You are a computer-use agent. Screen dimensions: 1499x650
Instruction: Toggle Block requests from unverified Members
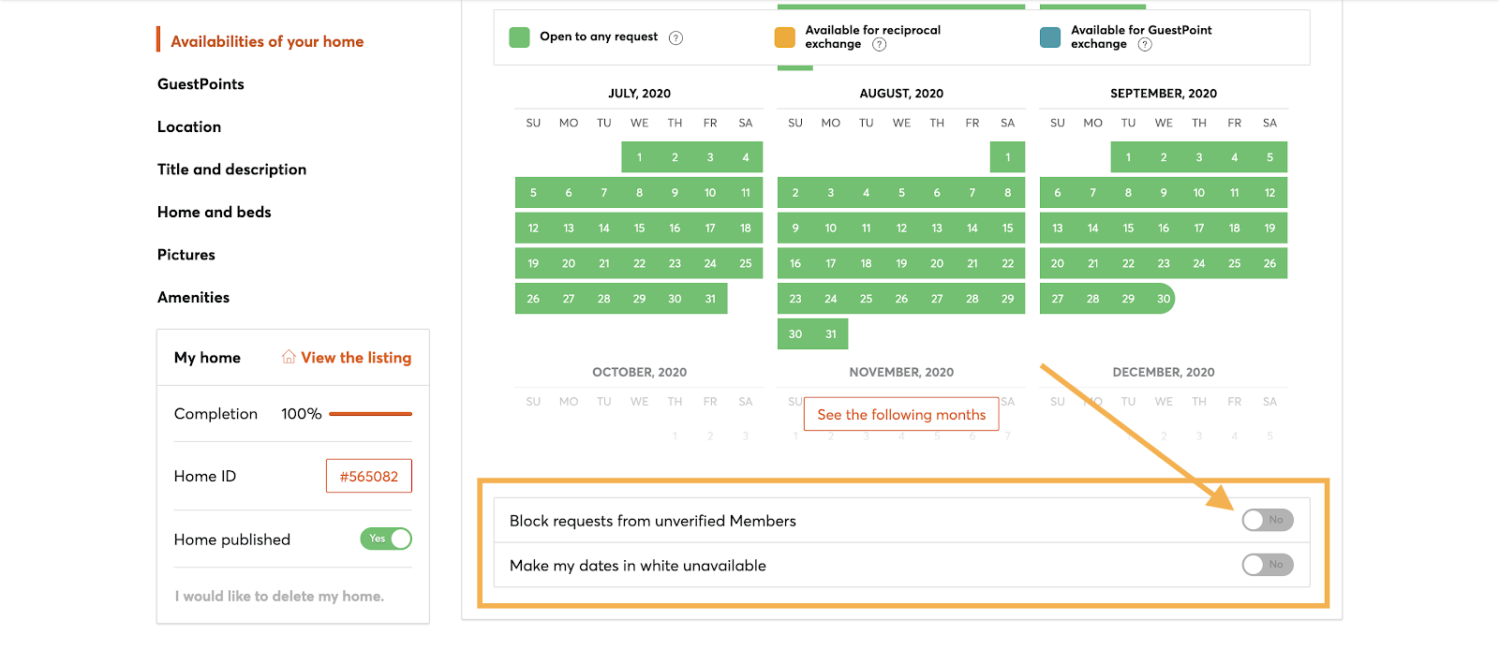[1268, 520]
